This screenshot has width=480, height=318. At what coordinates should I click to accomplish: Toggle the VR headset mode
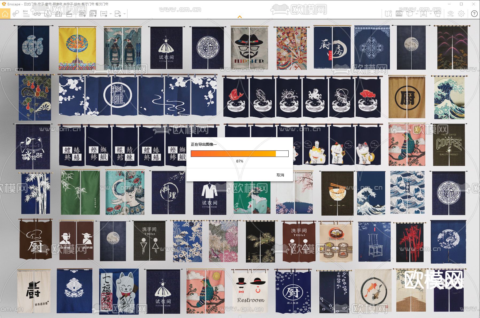point(437,14)
